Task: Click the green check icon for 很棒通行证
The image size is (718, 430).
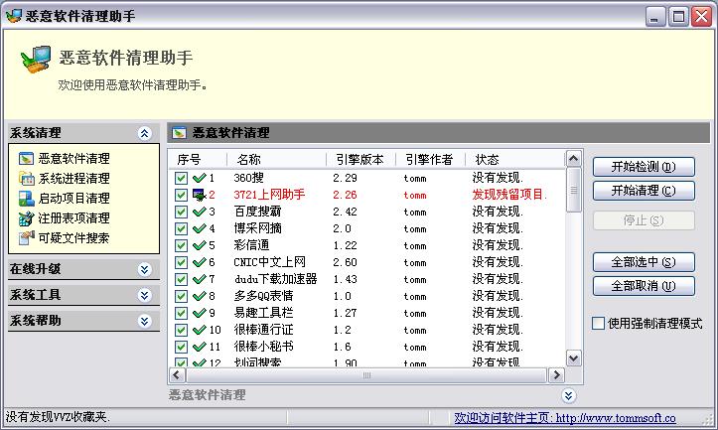Action: tap(200, 330)
